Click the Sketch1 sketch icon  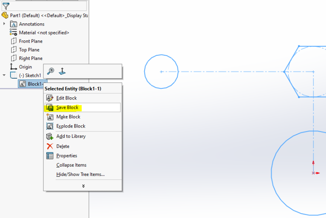(14, 75)
